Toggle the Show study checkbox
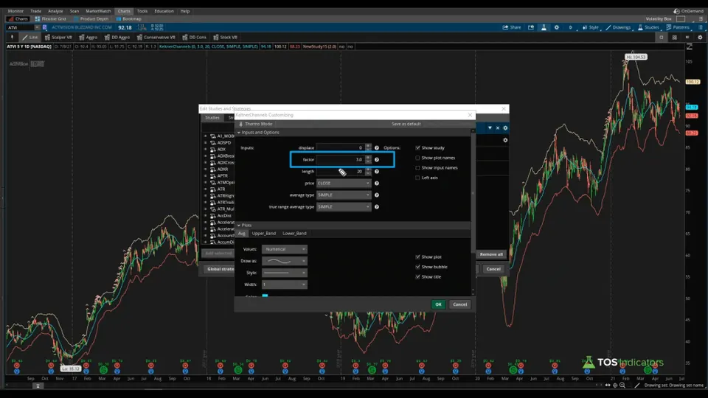This screenshot has width=708, height=398. click(417, 148)
